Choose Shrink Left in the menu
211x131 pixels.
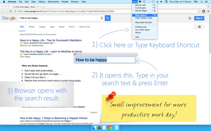coord(140,5)
